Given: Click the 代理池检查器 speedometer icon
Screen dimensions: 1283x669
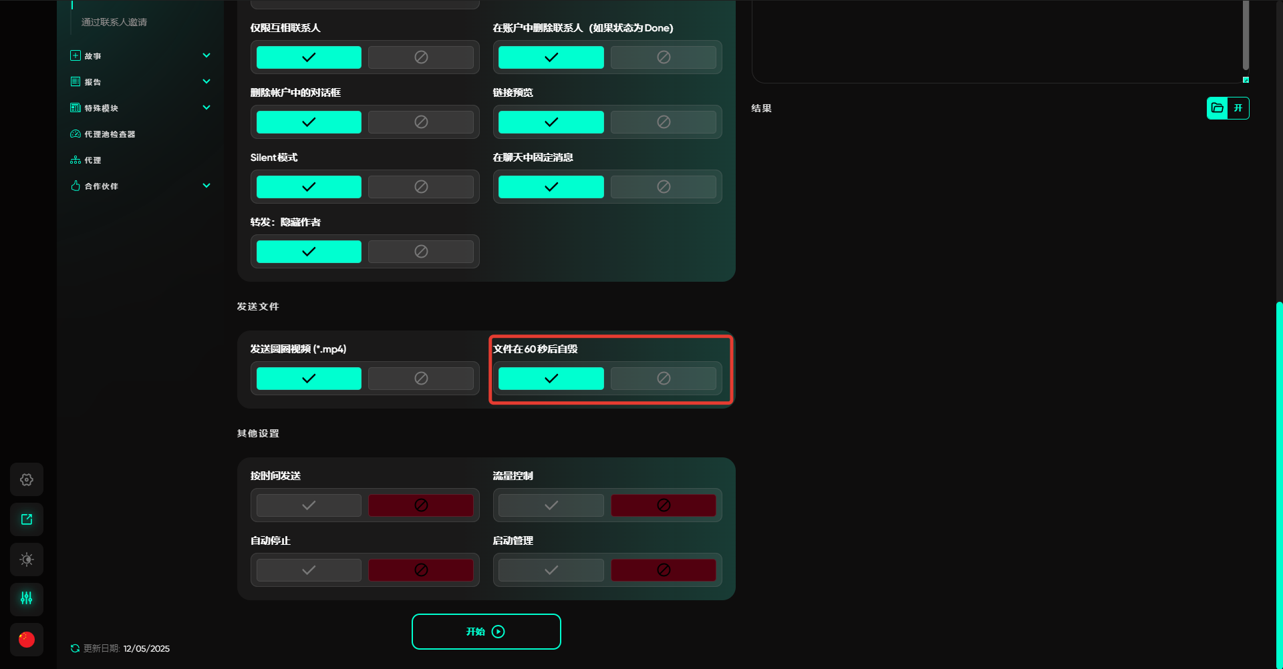Looking at the screenshot, I should click(76, 134).
